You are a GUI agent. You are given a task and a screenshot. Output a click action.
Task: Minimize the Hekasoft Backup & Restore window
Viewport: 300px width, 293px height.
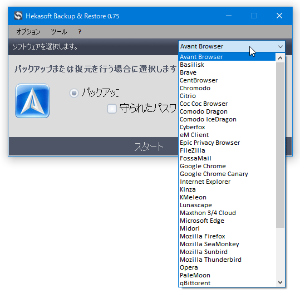coord(229,16)
